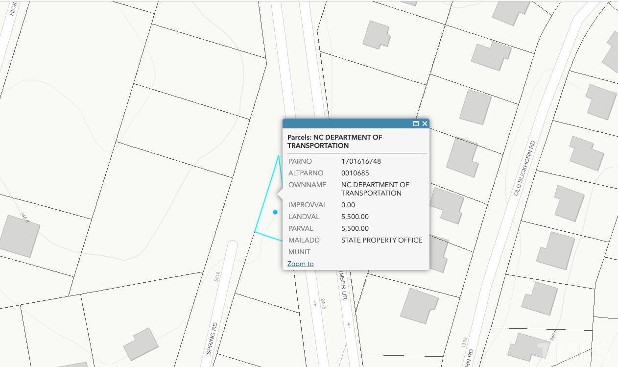Click the blue parcel marker dot

[x=275, y=212]
